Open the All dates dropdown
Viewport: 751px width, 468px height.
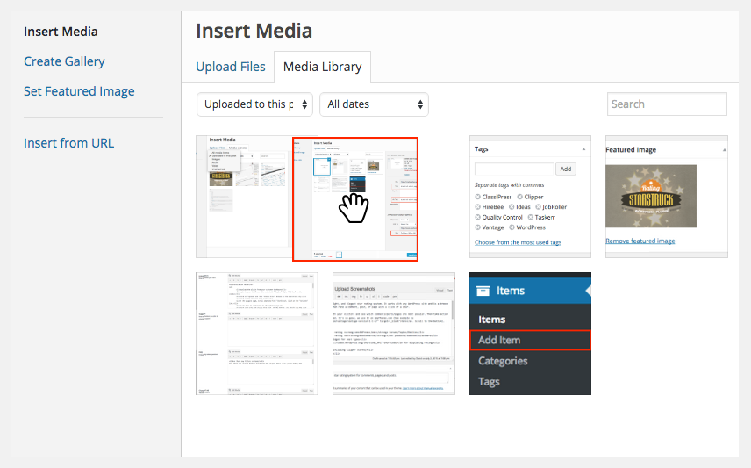[374, 104]
